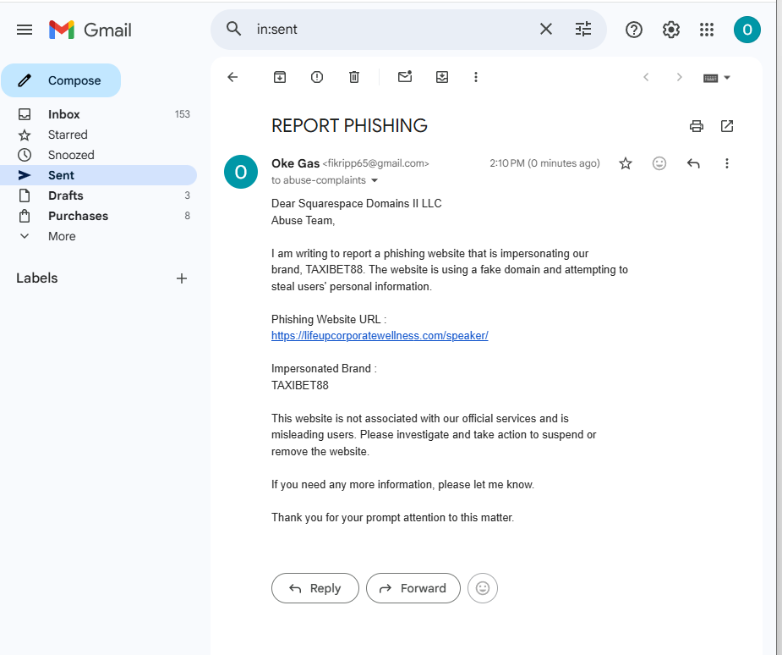The image size is (782, 655).
Task: Click the reply arrow icon beside the timestamp
Action: (x=693, y=163)
